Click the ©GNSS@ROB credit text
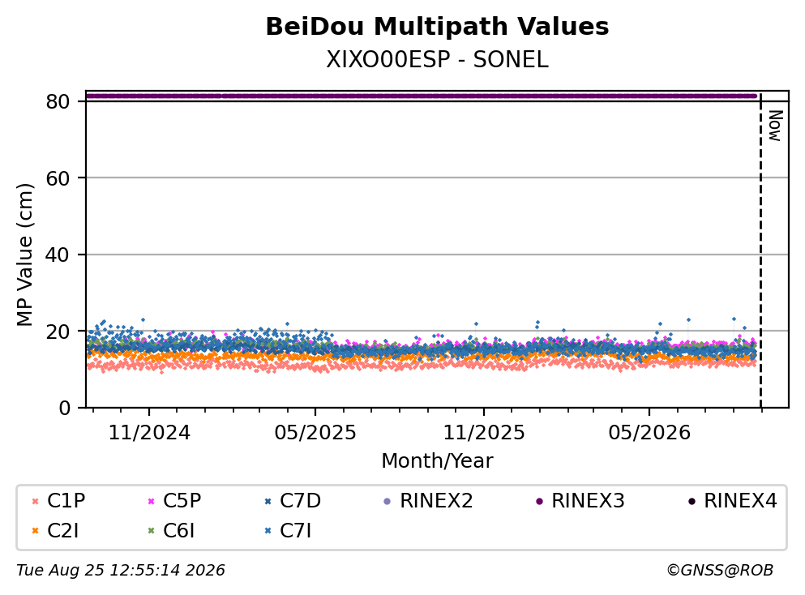The width and height of the screenshot is (805, 595). point(720,571)
